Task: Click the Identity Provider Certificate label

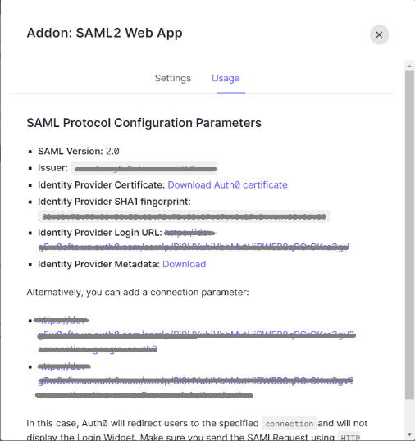Action: tap(101, 184)
